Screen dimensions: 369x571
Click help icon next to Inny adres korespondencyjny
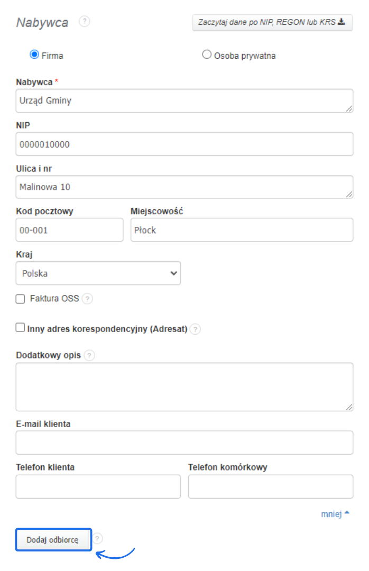[x=195, y=329]
